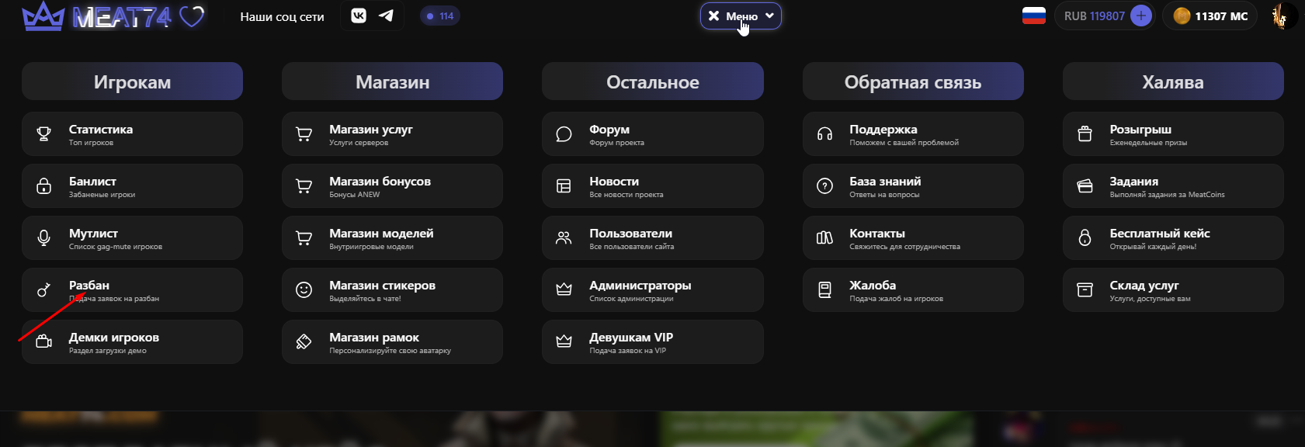Viewport: 1305px width, 447px height.
Task: Open the user avatar profile menu
Action: pos(1282,16)
